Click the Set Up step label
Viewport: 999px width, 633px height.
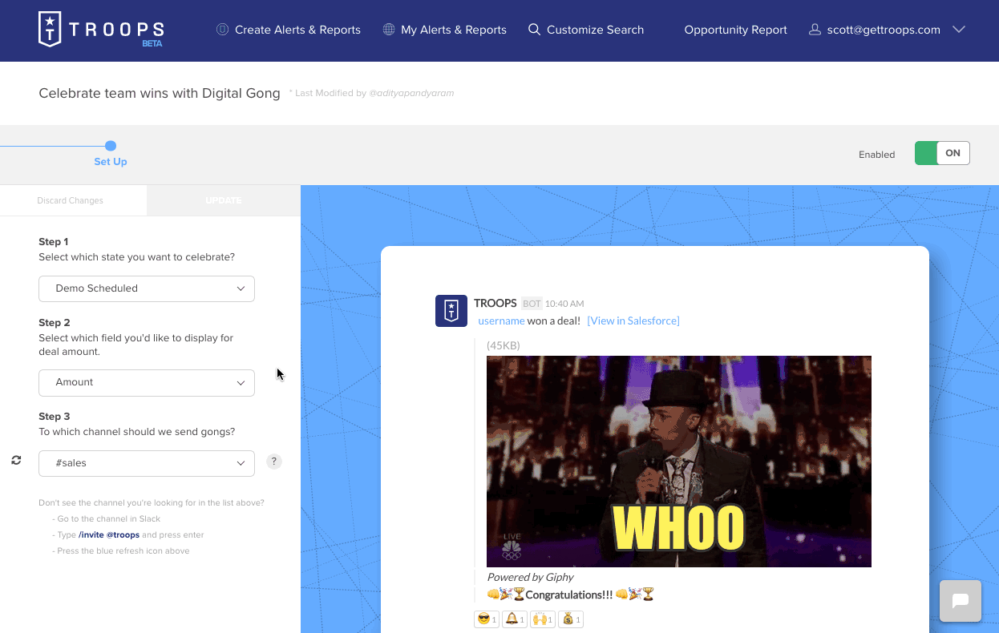click(111, 162)
